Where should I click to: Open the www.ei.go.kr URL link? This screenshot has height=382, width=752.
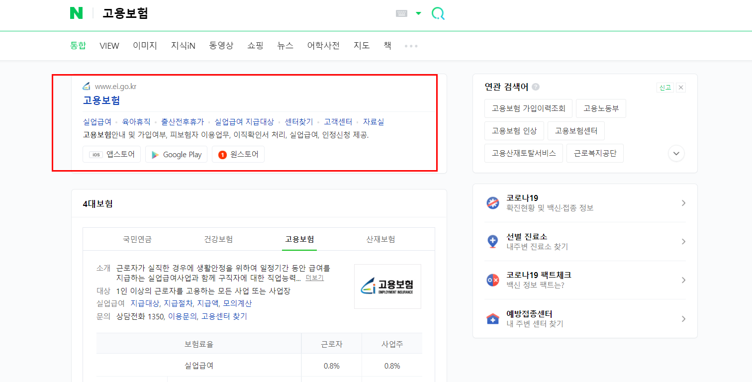pyautogui.click(x=115, y=87)
